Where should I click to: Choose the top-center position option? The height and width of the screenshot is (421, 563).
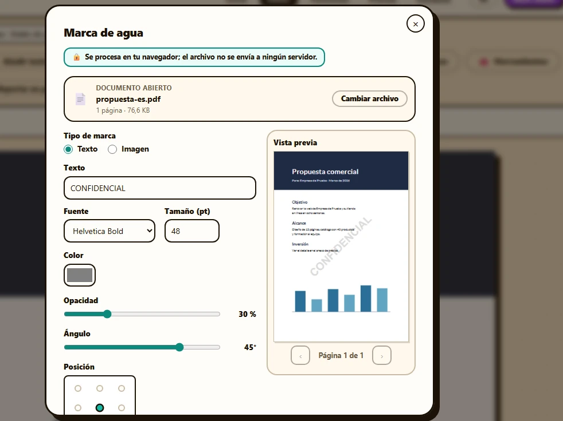tap(100, 388)
